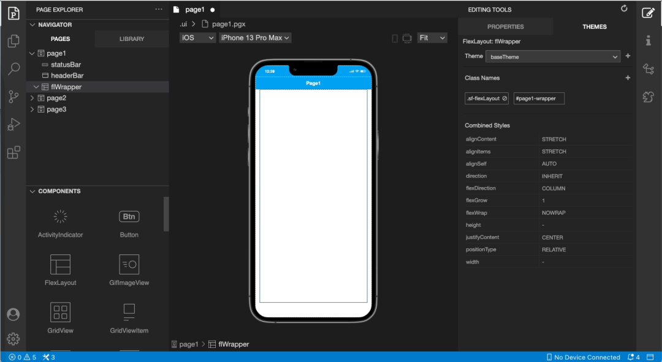Expand the page2 tree item
Screen dimensions: 662x362
[x=31, y=98]
